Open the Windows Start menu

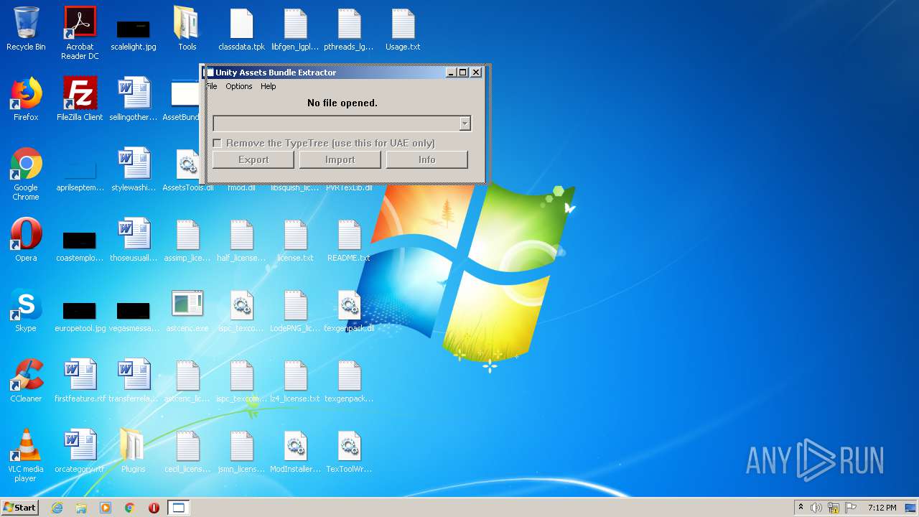19,507
